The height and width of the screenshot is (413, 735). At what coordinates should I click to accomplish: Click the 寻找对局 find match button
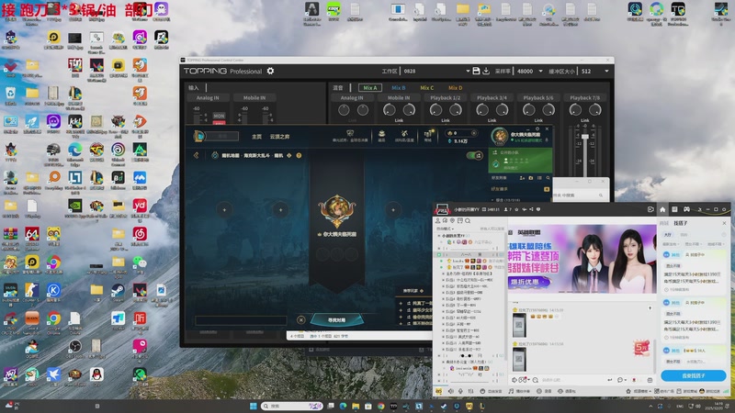point(336,319)
